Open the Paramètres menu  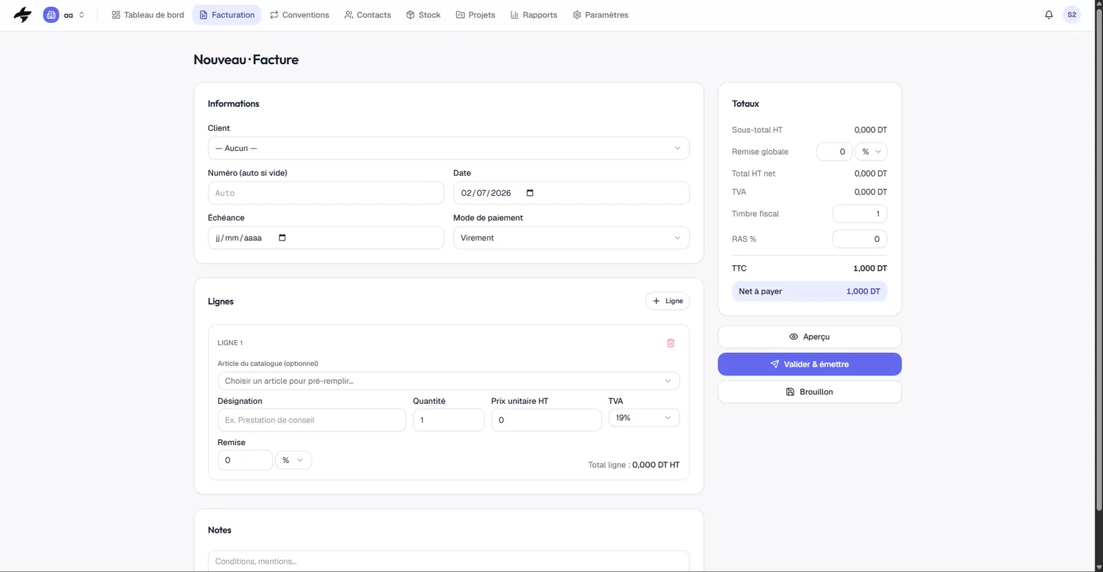click(600, 14)
